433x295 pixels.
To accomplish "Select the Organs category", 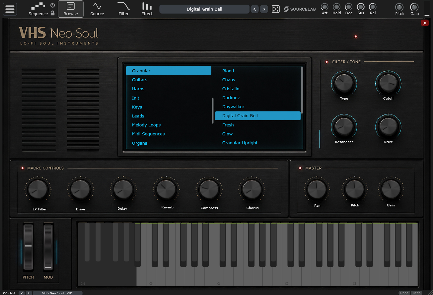I will click(x=169, y=143).
